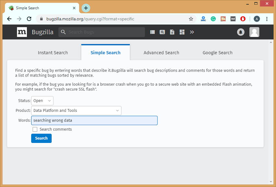Click the 'Product:' label
This screenshot has width=276, height=187.
pyautogui.click(x=23, y=111)
